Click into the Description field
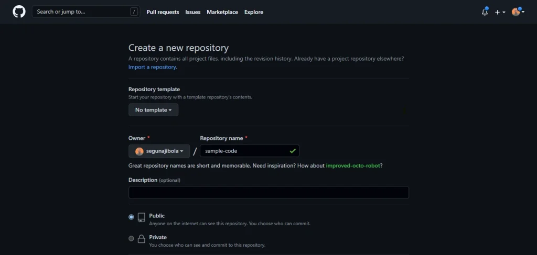 pos(268,193)
